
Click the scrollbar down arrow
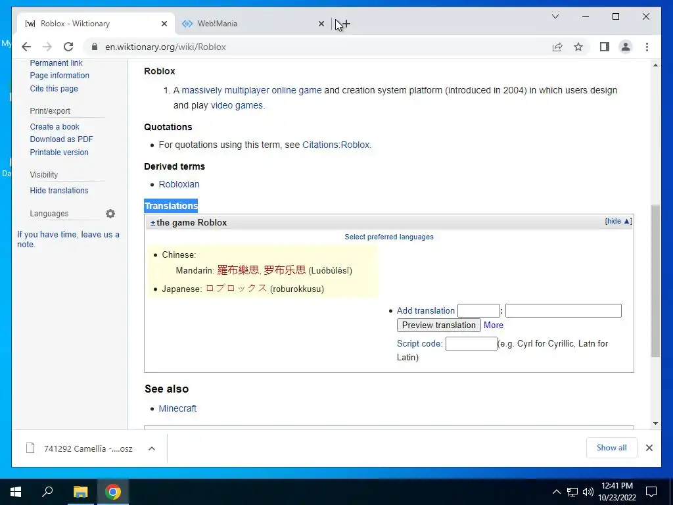[x=655, y=423]
